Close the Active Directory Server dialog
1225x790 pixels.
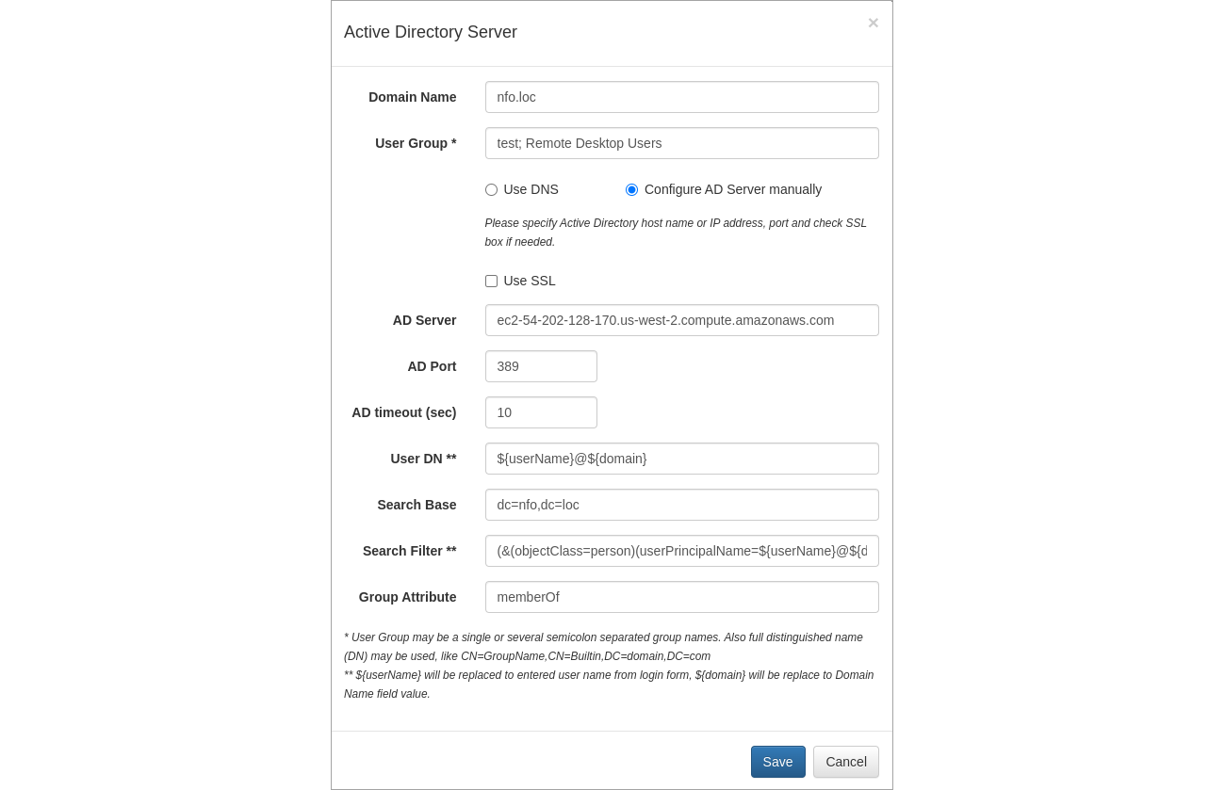click(873, 24)
